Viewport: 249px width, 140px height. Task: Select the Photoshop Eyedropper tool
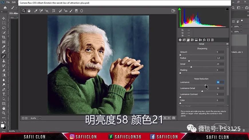click(x=3, y=47)
